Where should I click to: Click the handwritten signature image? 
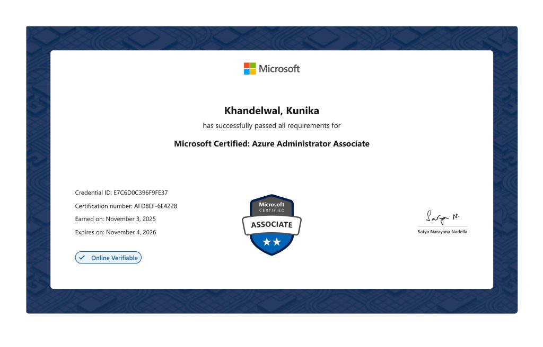coord(442,217)
